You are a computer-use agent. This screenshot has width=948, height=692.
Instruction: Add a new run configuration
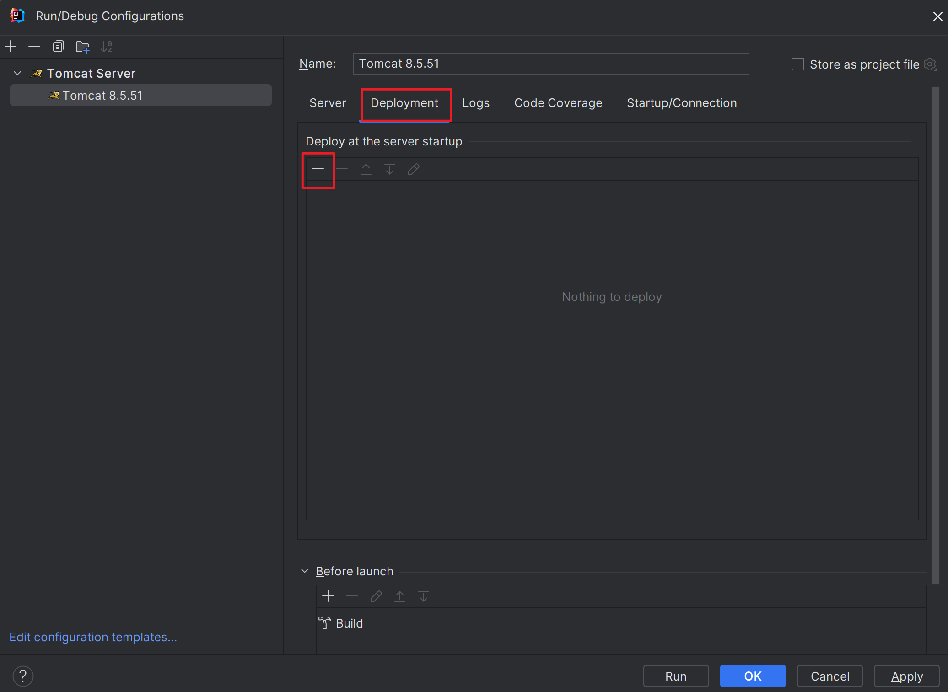(11, 47)
